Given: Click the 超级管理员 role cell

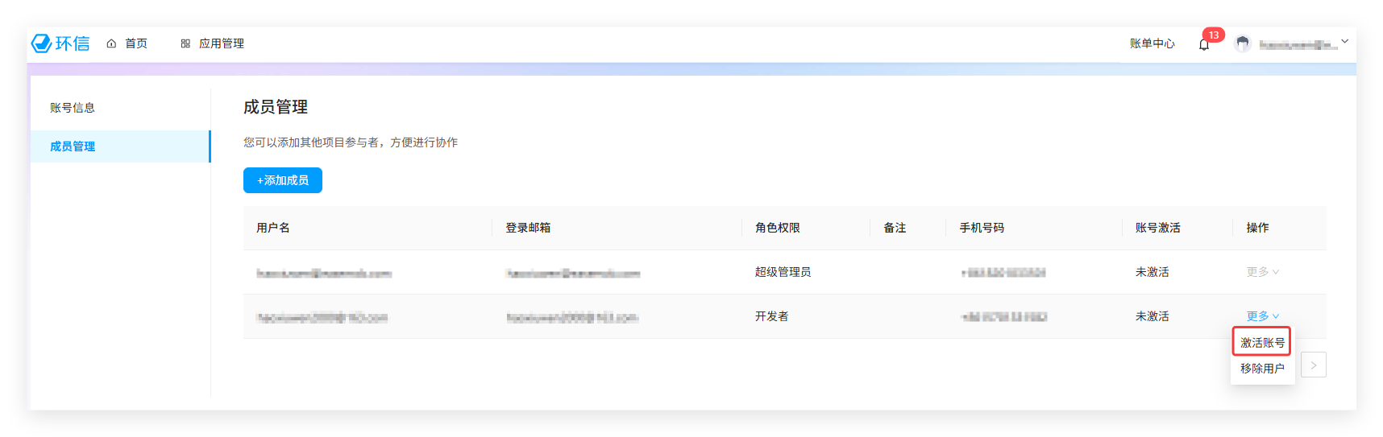Looking at the screenshot, I should coord(783,272).
